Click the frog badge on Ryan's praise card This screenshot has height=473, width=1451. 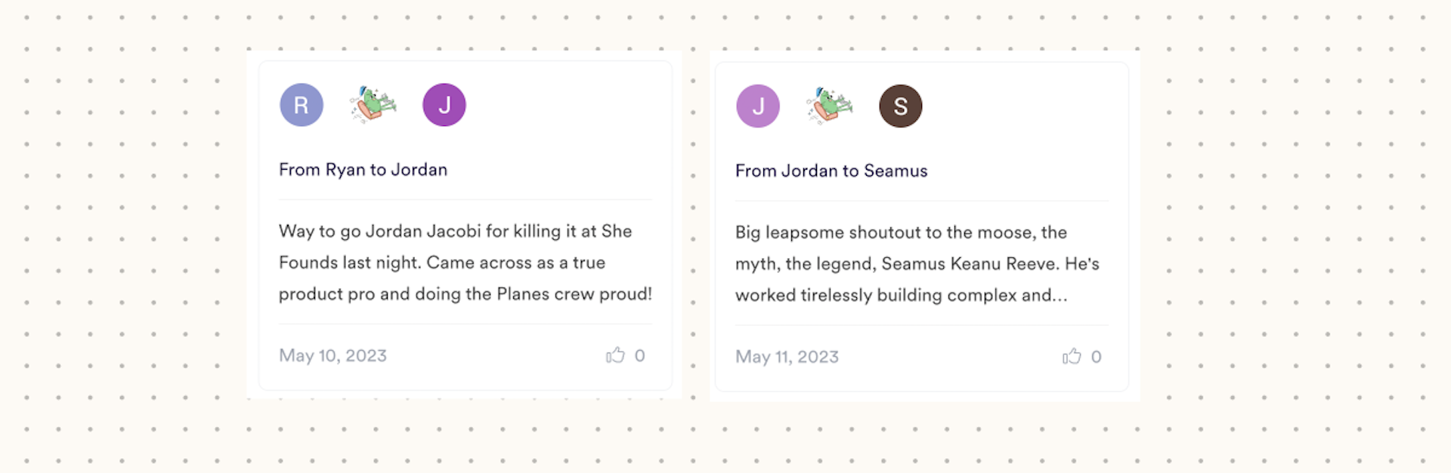373,105
